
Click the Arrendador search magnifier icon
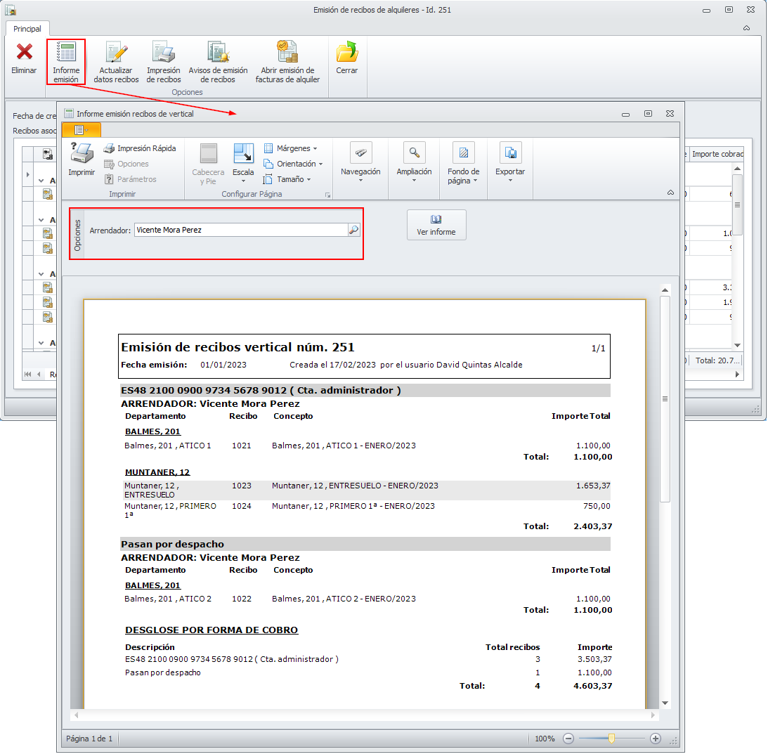tap(353, 230)
